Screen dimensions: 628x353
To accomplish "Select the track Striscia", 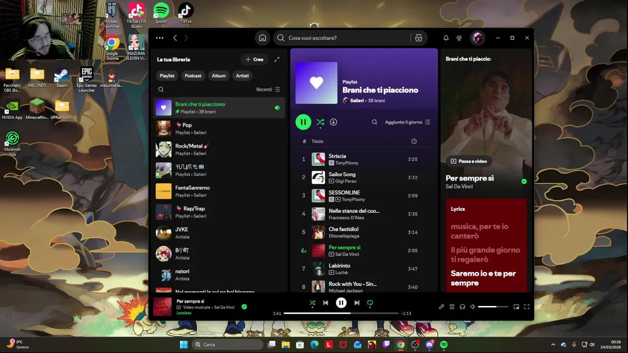I will pos(363,159).
